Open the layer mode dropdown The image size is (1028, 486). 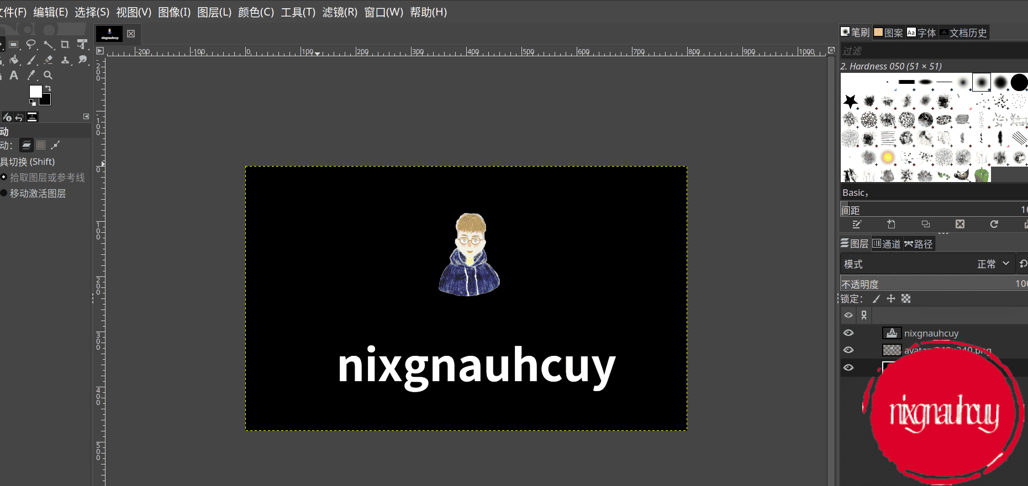pyautogui.click(x=993, y=264)
